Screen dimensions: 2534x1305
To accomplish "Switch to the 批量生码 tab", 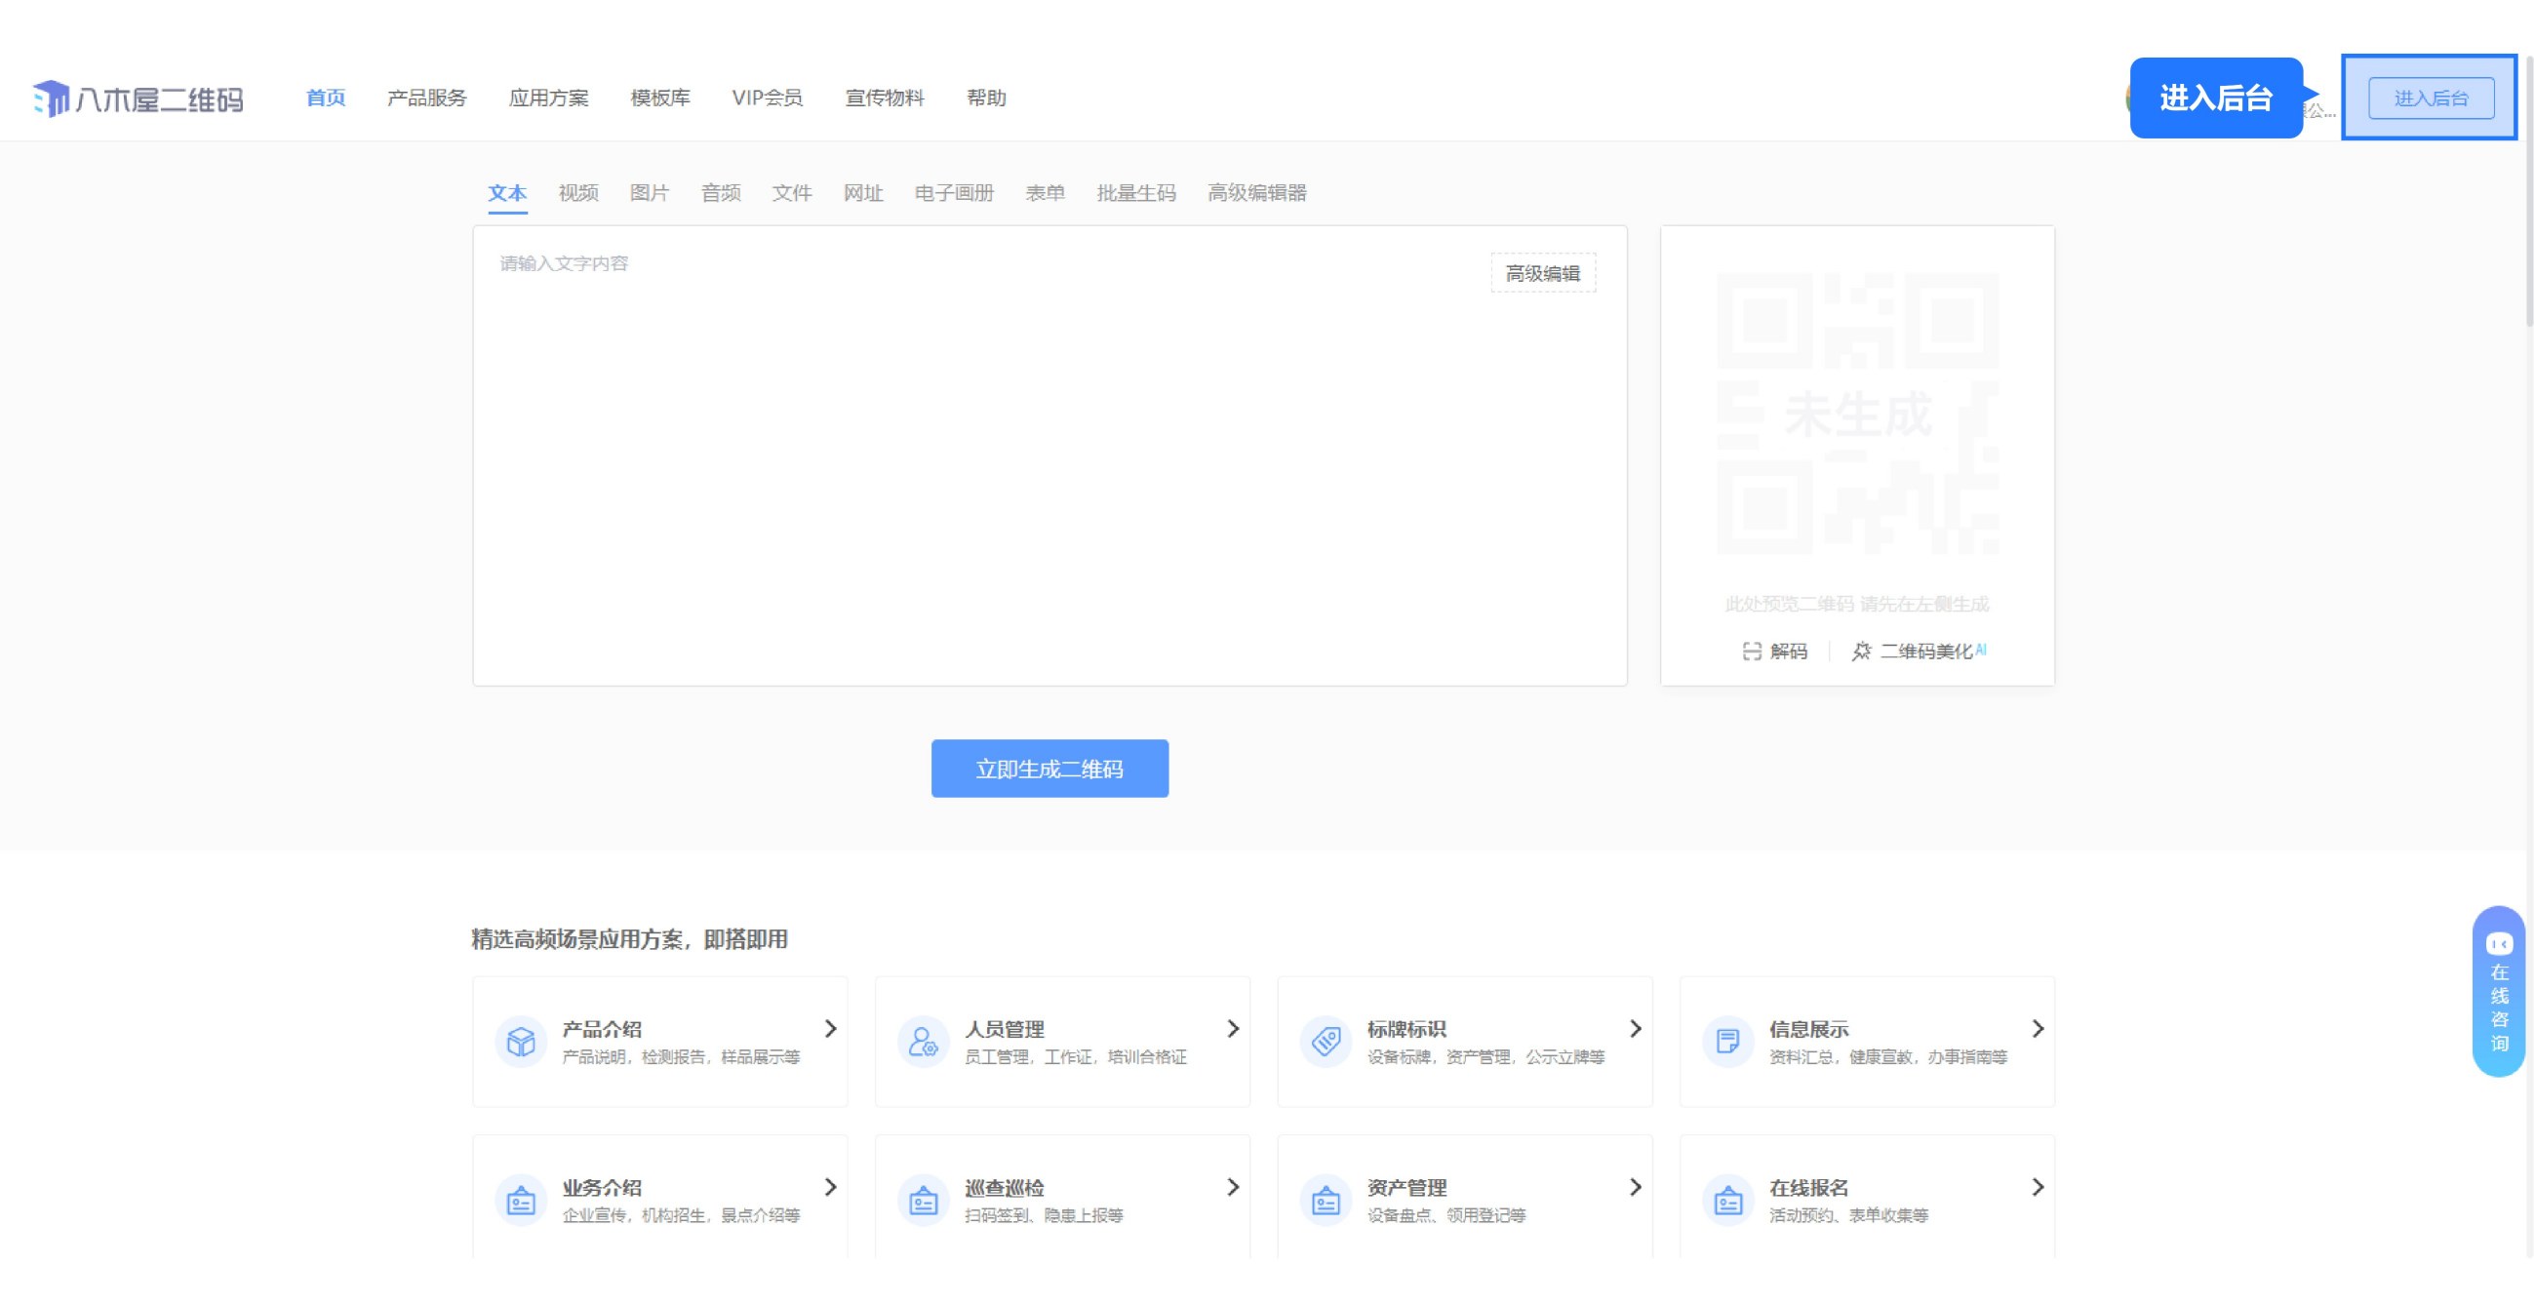I will click(x=1136, y=193).
